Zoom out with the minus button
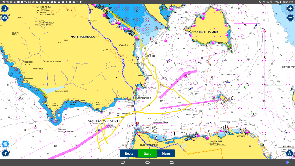The height and width of the screenshot is (166, 295). tap(290, 18)
